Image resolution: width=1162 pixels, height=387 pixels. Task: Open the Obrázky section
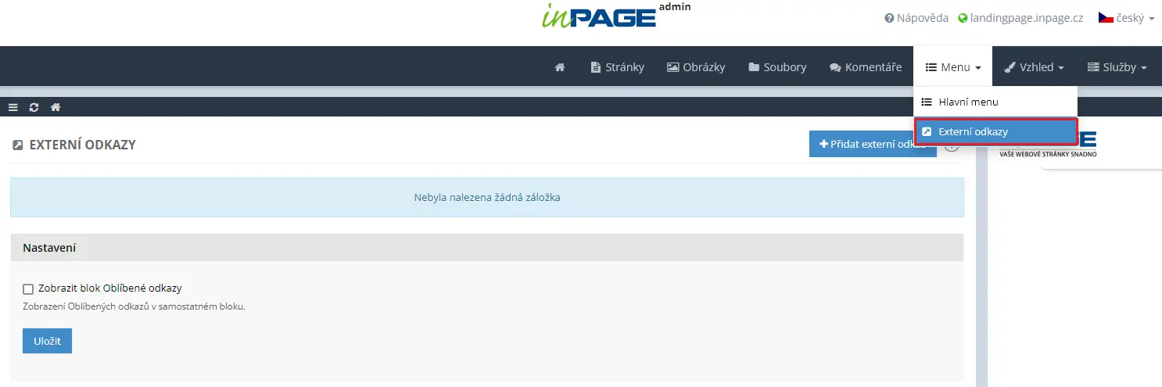695,67
